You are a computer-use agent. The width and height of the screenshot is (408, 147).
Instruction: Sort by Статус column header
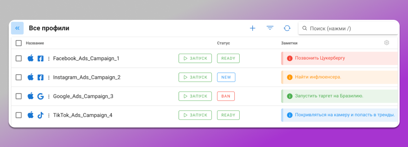tap(223, 43)
